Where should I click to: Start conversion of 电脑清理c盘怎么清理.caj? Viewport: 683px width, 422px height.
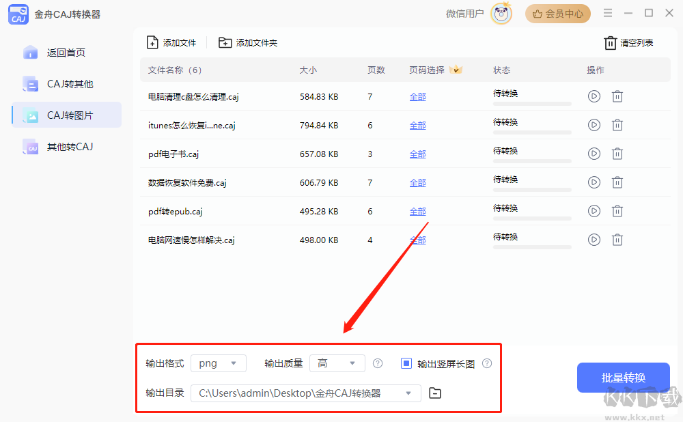coord(594,97)
